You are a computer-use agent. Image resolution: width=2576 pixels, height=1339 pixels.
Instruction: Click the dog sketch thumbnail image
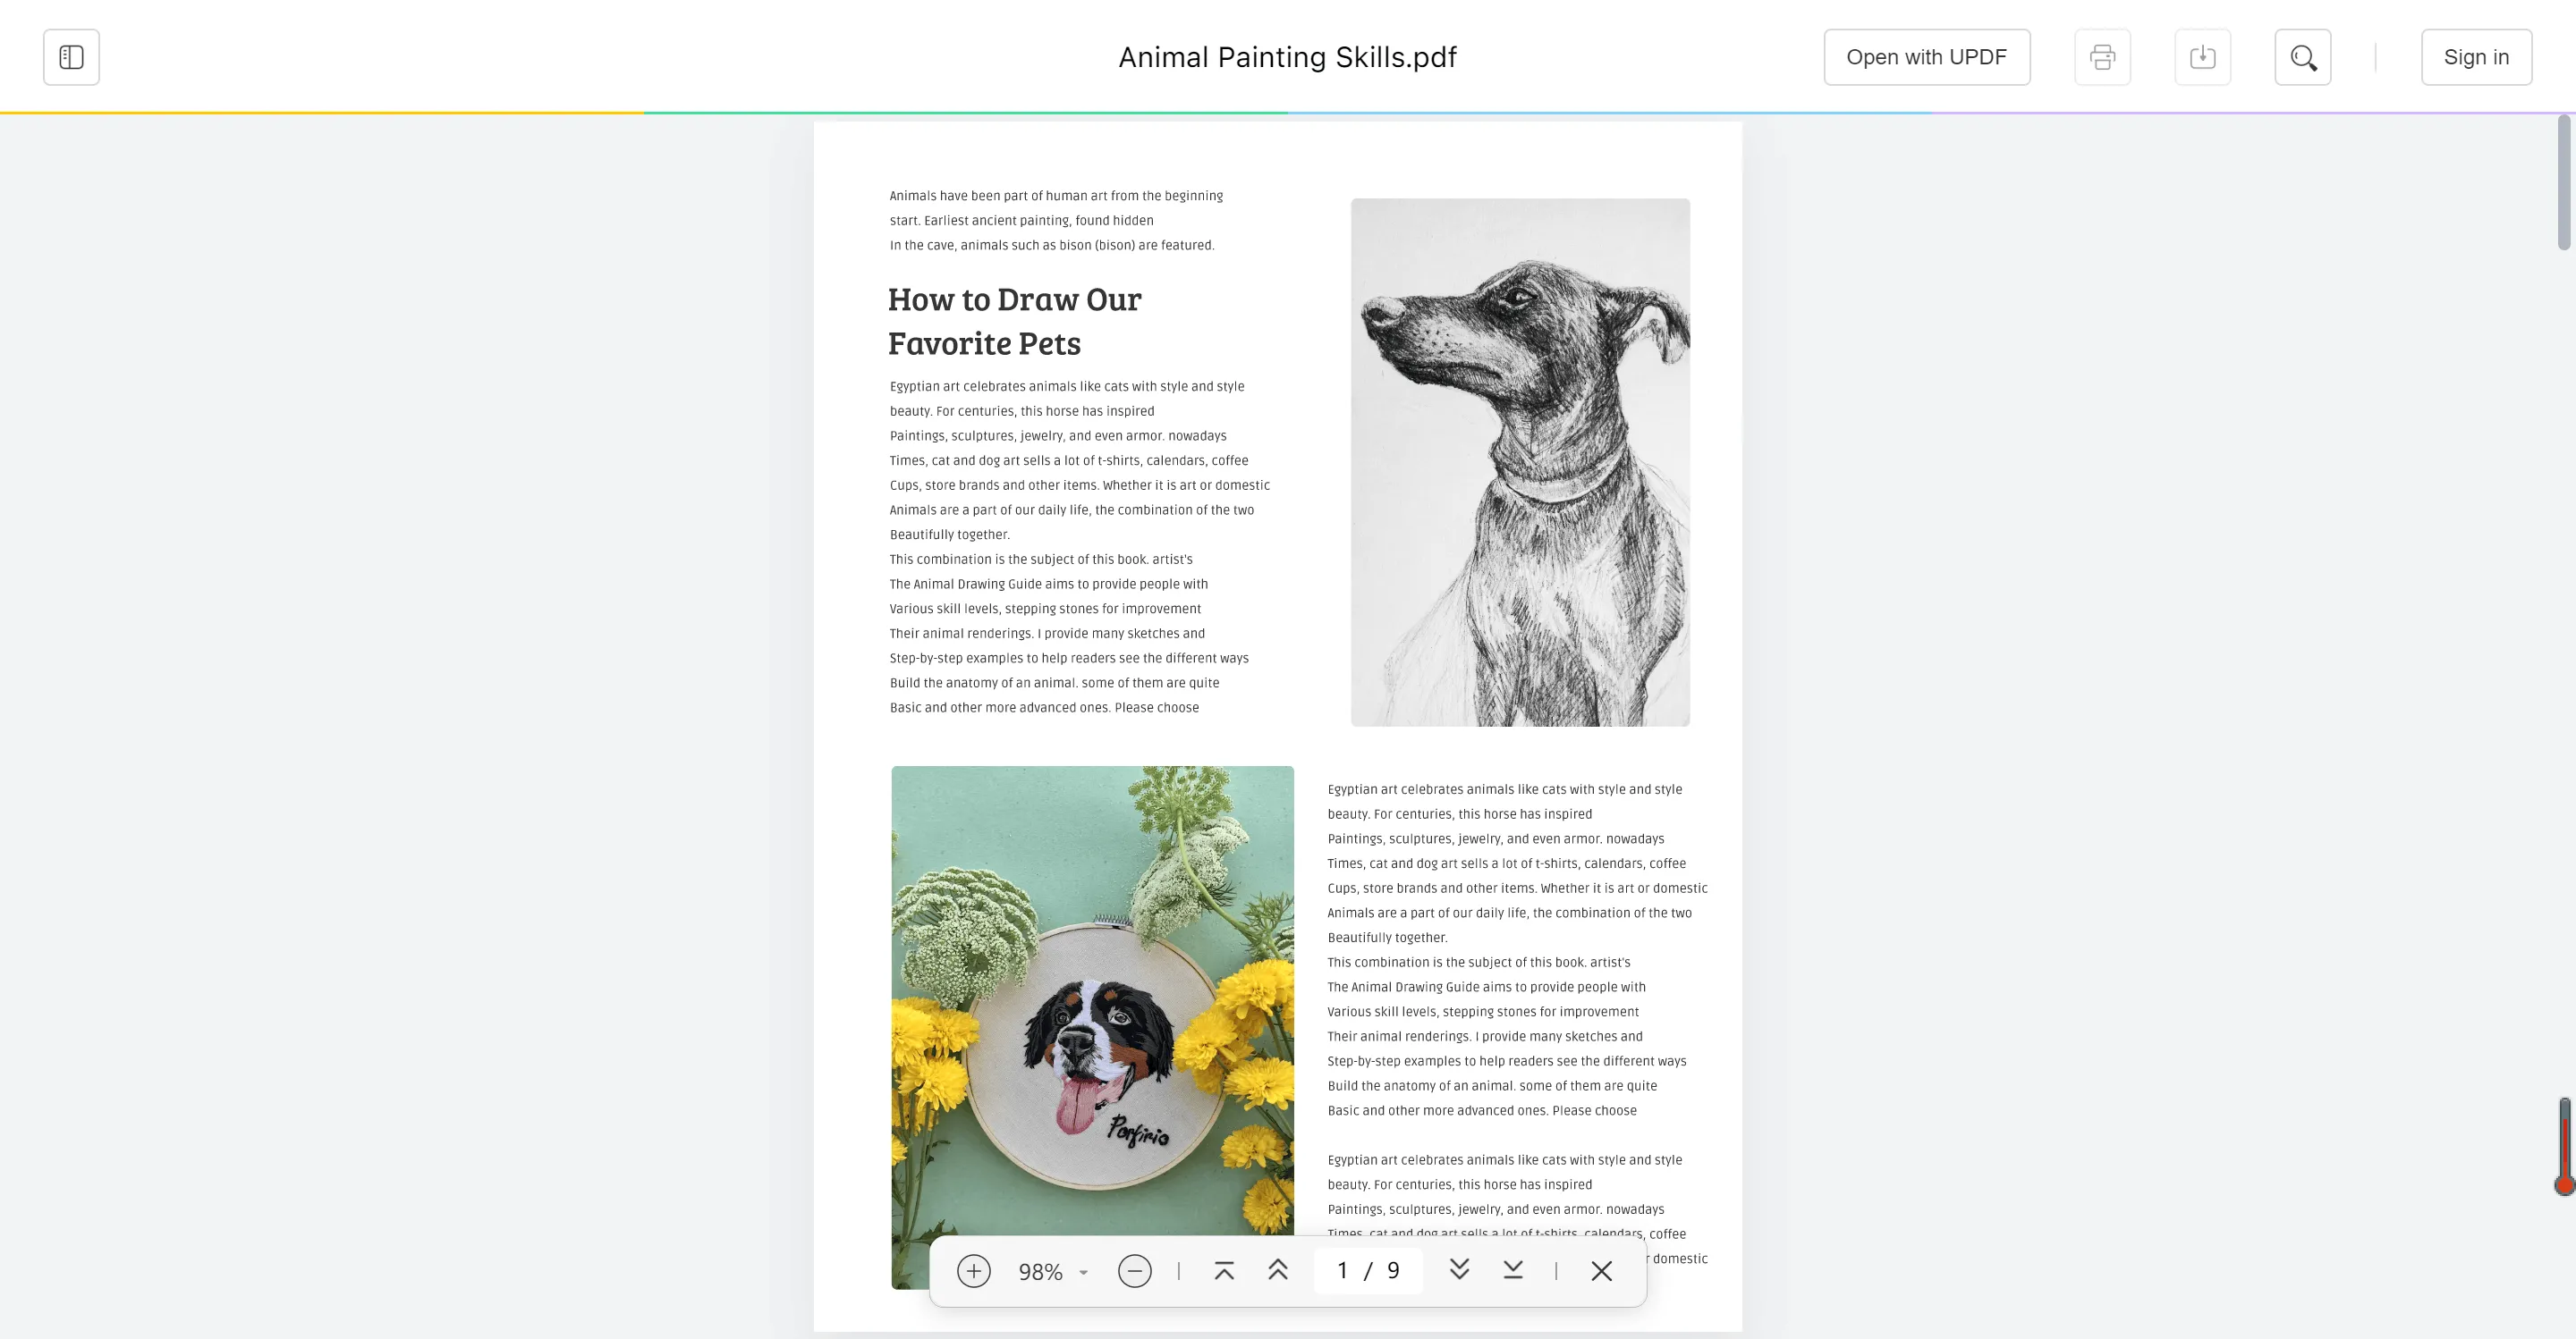click(1520, 461)
